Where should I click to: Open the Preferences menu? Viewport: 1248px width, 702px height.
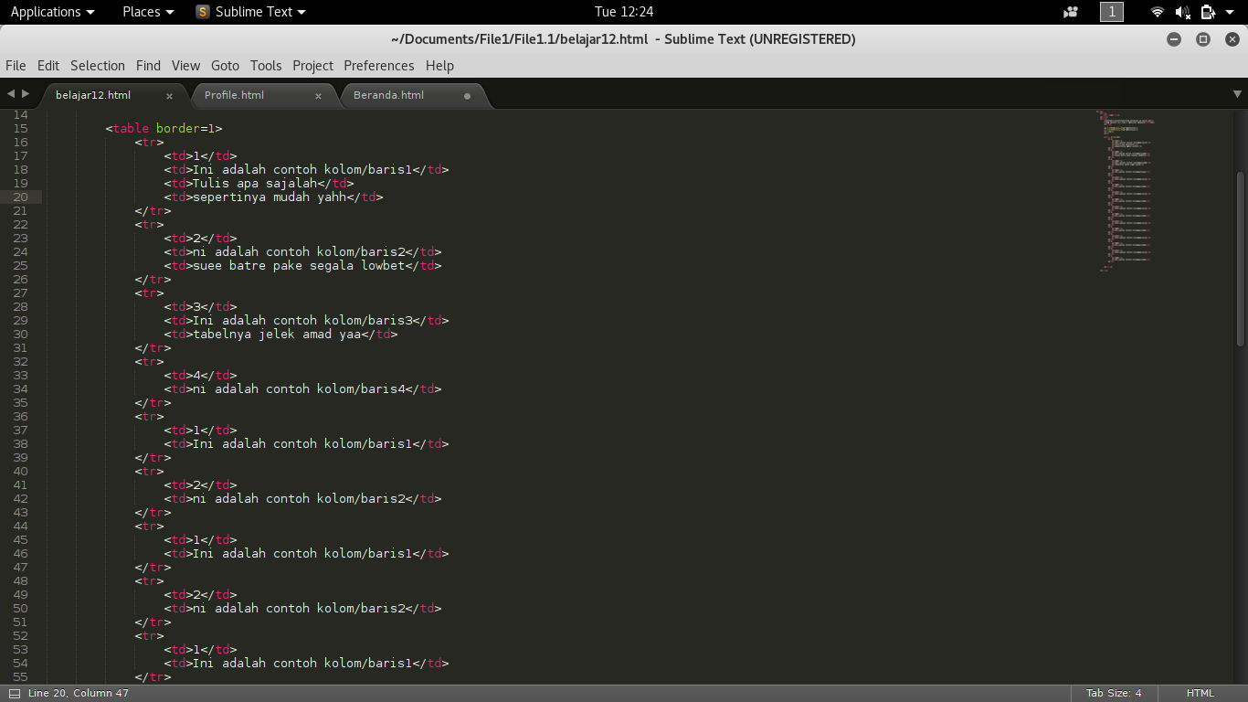pos(379,65)
